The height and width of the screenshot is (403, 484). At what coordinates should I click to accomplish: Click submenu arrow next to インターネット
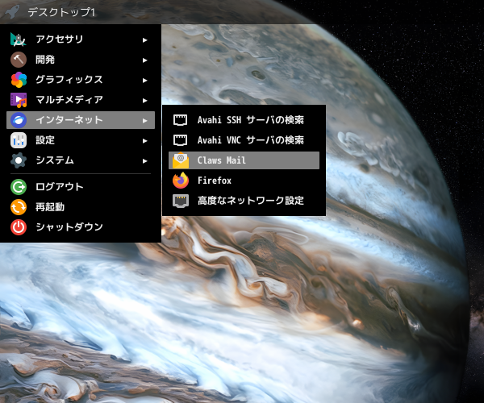[144, 121]
